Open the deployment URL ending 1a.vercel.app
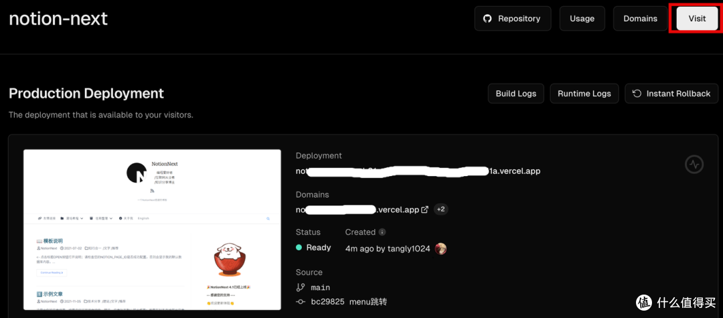 pyautogui.click(x=418, y=171)
